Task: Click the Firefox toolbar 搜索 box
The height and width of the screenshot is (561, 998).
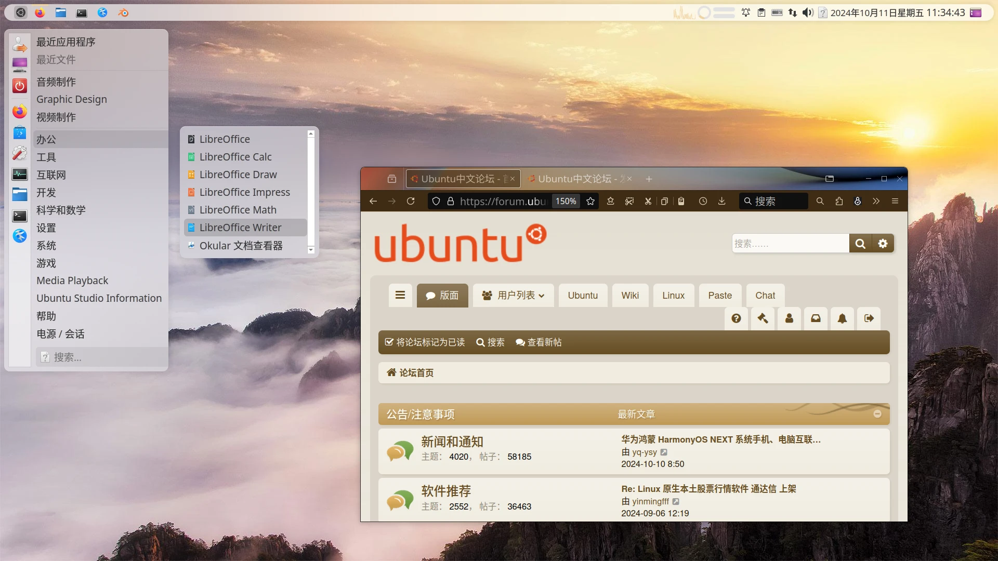Action: click(x=773, y=201)
